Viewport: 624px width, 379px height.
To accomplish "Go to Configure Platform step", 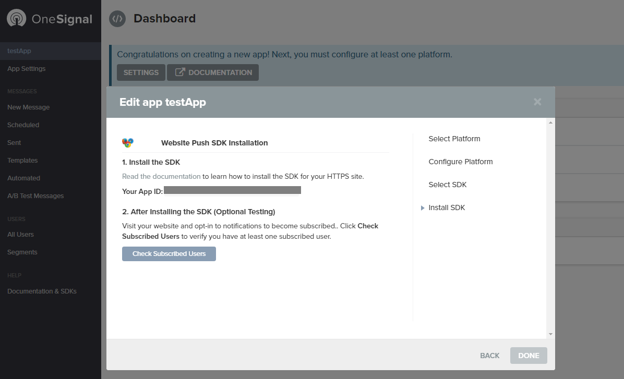I will 461,162.
